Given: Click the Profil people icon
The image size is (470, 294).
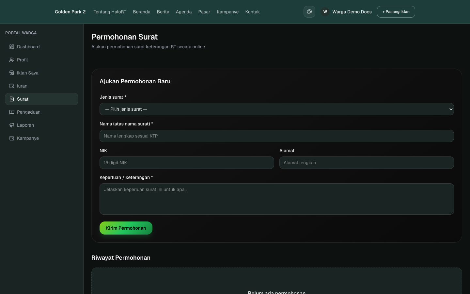Looking at the screenshot, I should [12, 60].
